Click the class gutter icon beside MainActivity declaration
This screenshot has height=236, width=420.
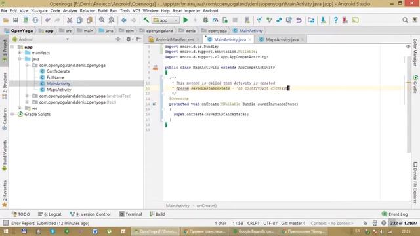tap(156, 68)
